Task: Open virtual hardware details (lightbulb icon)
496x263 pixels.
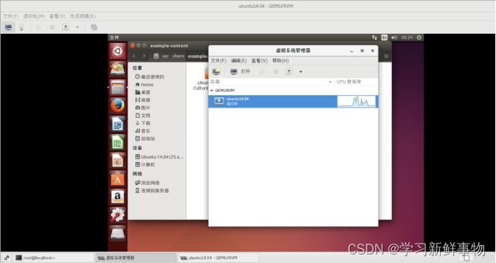Action: (22, 27)
